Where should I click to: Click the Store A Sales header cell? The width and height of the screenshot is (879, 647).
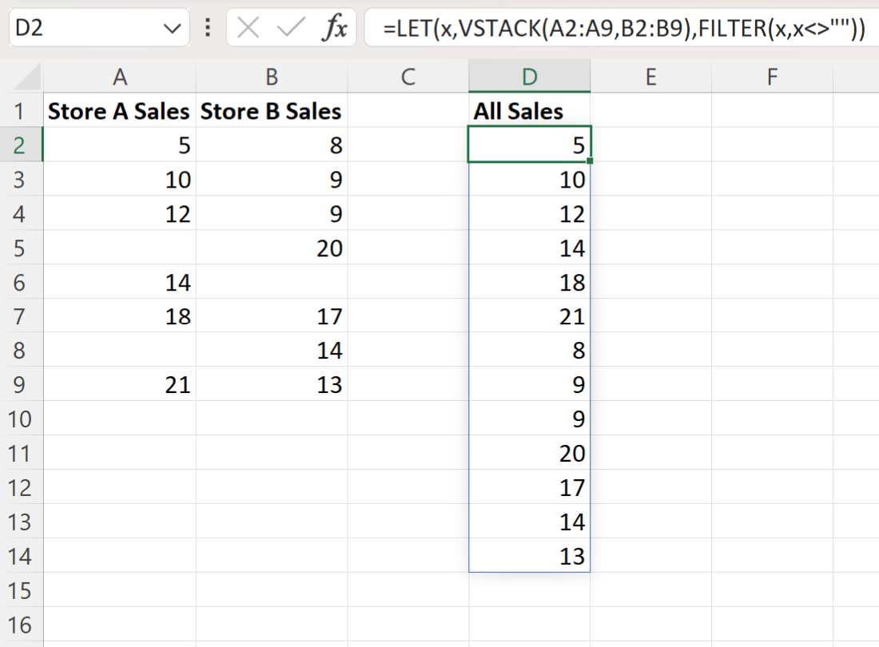[120, 111]
